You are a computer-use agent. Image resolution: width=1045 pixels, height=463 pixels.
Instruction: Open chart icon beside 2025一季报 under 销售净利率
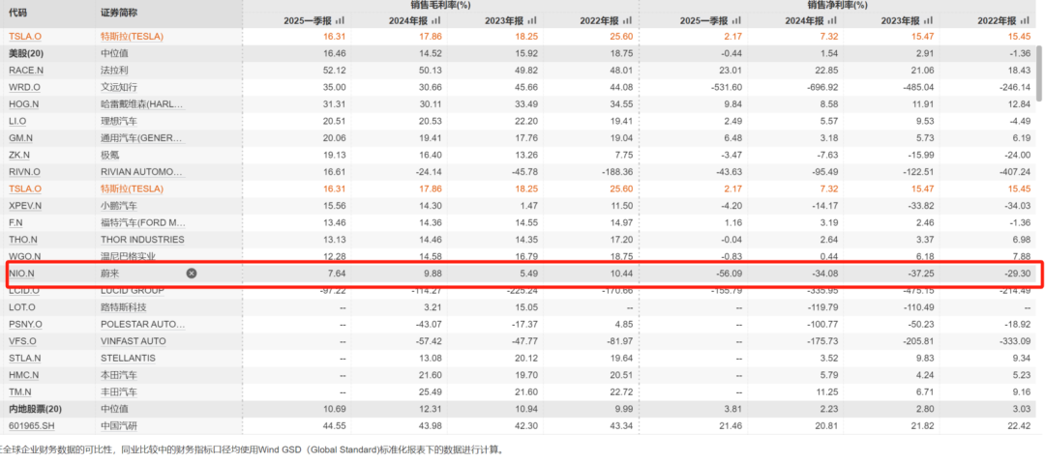click(x=737, y=20)
